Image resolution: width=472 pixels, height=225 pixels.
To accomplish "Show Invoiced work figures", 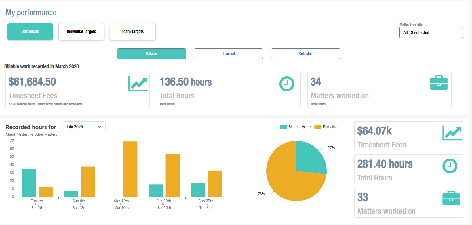I will [x=229, y=54].
